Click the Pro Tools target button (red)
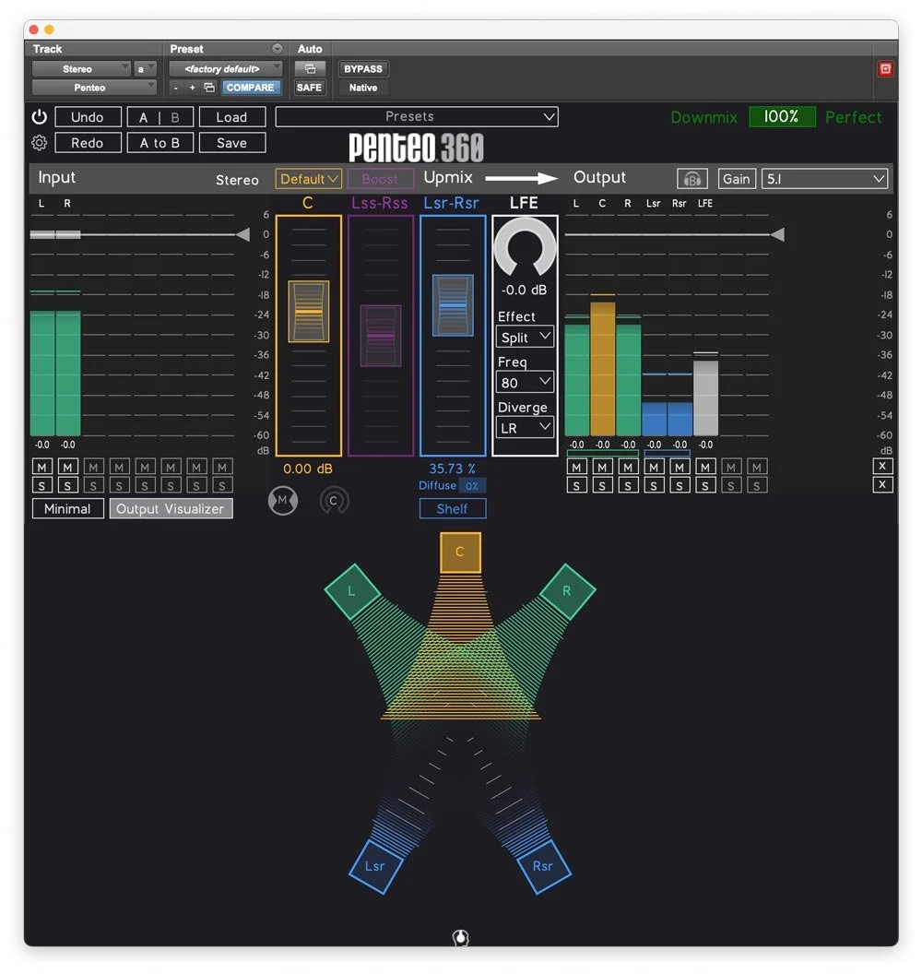 [x=885, y=69]
